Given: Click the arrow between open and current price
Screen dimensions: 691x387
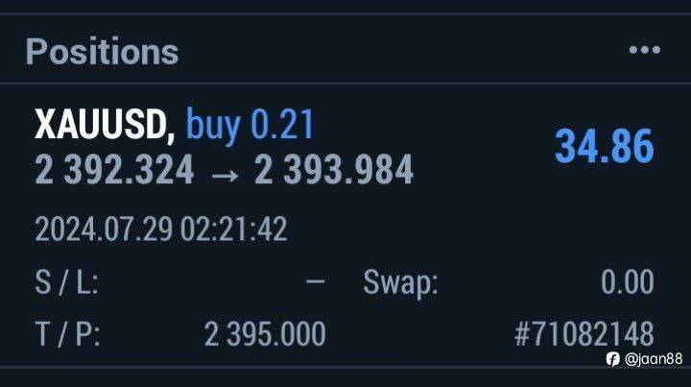Looking at the screenshot, I should click(x=224, y=171).
